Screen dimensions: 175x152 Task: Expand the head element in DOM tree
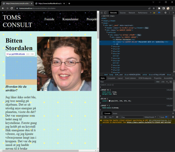pyautogui.click(x=102, y=21)
